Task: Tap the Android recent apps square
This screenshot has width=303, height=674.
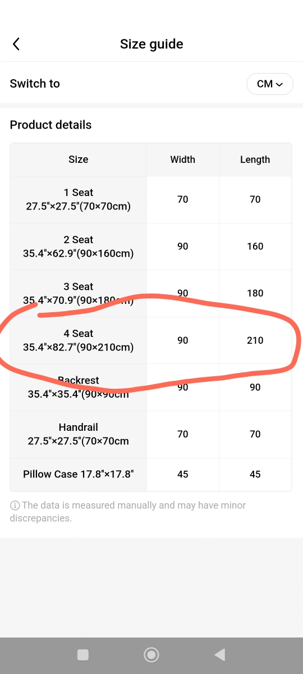Action: (83, 654)
